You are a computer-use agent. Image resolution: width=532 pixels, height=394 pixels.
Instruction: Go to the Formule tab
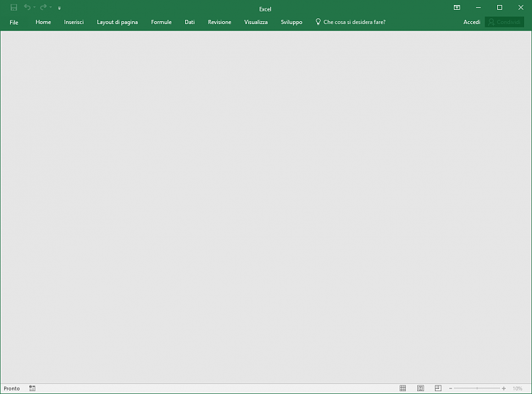(161, 22)
